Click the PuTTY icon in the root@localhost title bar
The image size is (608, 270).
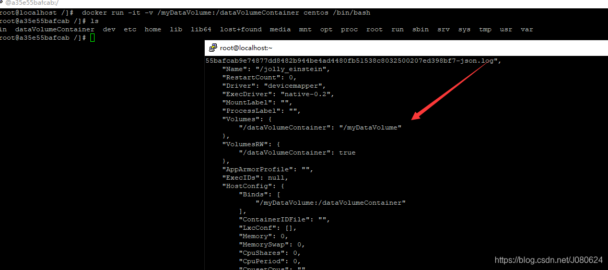tap(213, 48)
